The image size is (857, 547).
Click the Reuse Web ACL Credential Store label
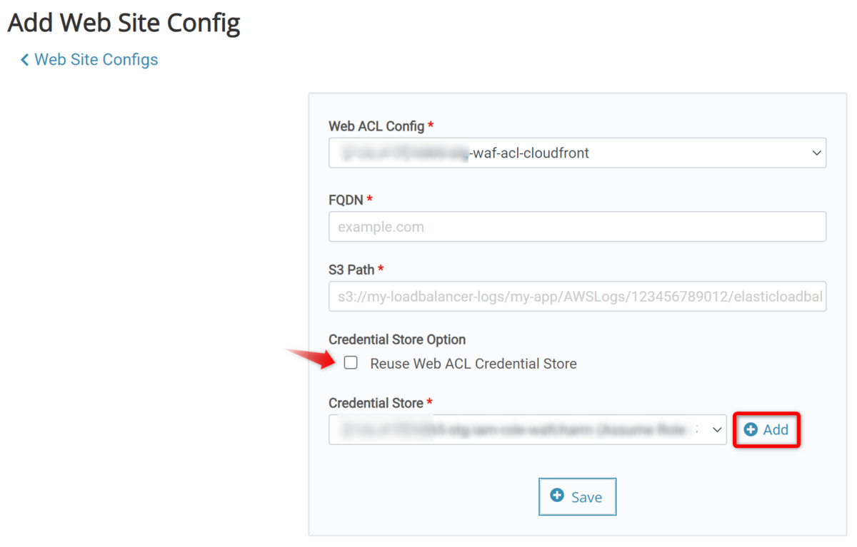click(x=473, y=364)
